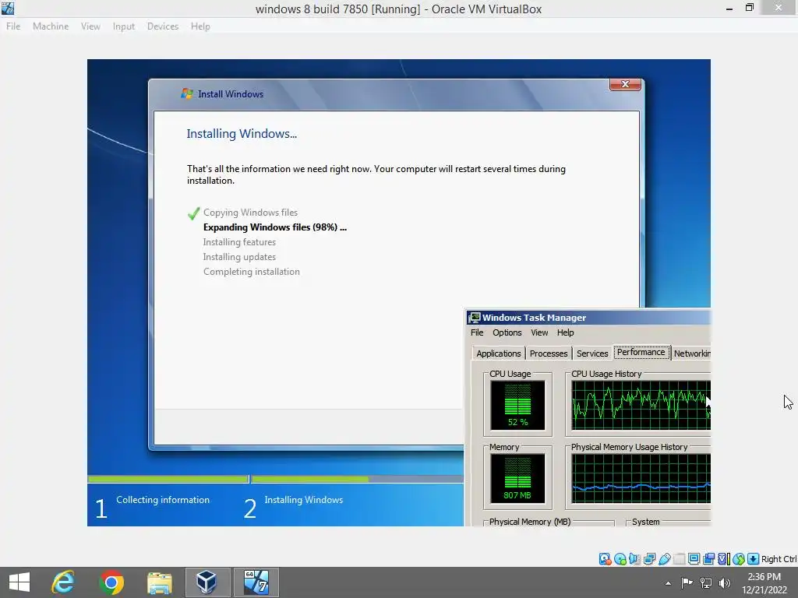The image size is (798, 598).
Task: Click the VirtualBox keyboard capture arrow icon
Action: (x=754, y=559)
